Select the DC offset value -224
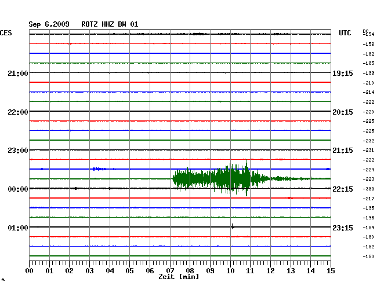 click(368, 170)
